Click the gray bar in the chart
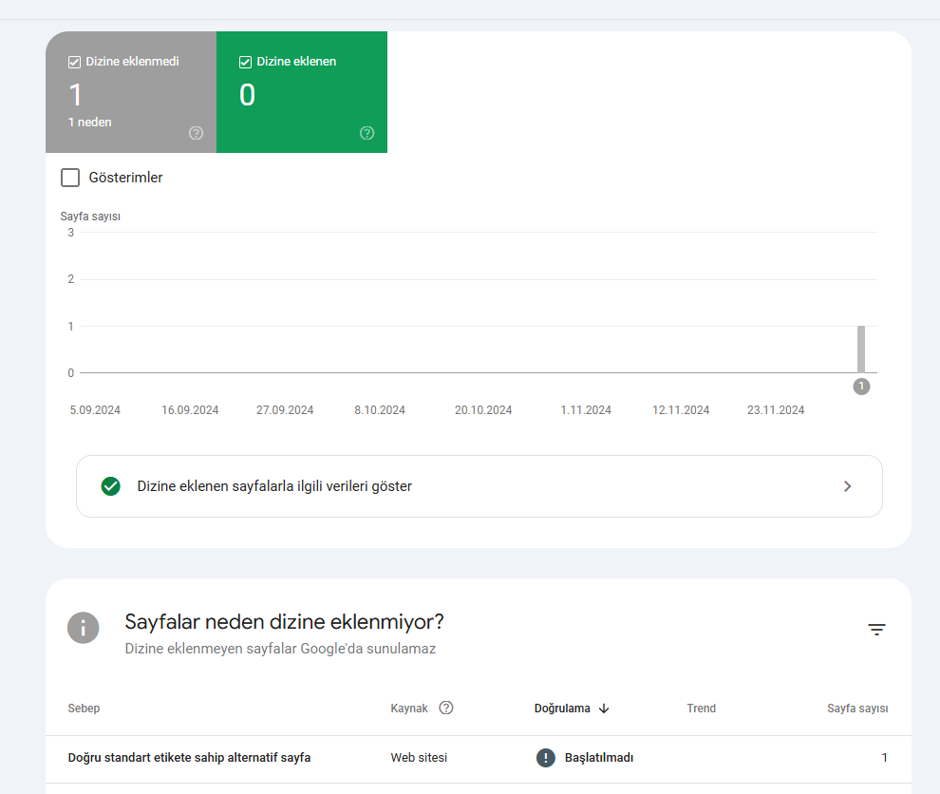The height and width of the screenshot is (794, 940). tap(861, 349)
